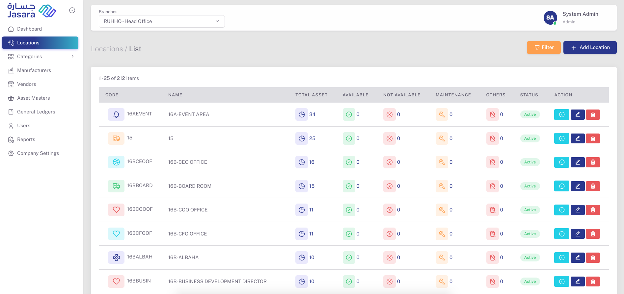Click the Active status badge for 16BCEOOF
The height and width of the screenshot is (294, 624).
(x=530, y=162)
